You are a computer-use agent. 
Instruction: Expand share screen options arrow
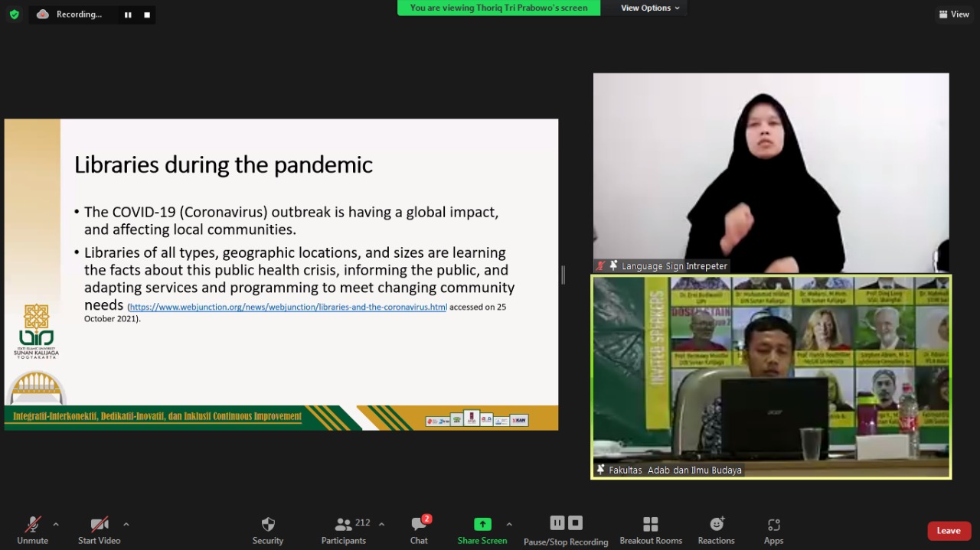[x=509, y=525]
